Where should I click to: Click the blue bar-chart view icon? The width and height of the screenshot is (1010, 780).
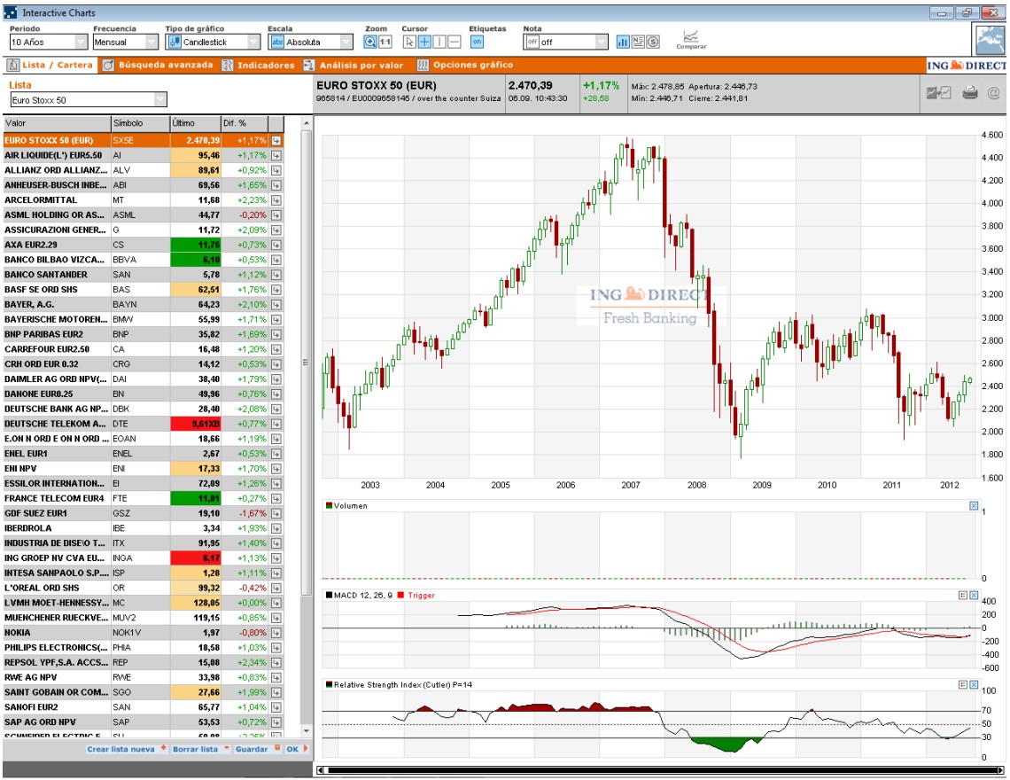(623, 42)
